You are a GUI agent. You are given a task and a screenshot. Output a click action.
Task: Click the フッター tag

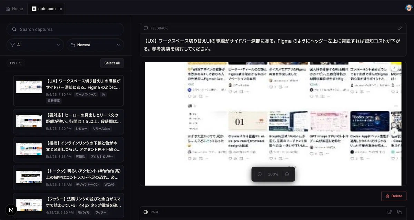point(101,212)
